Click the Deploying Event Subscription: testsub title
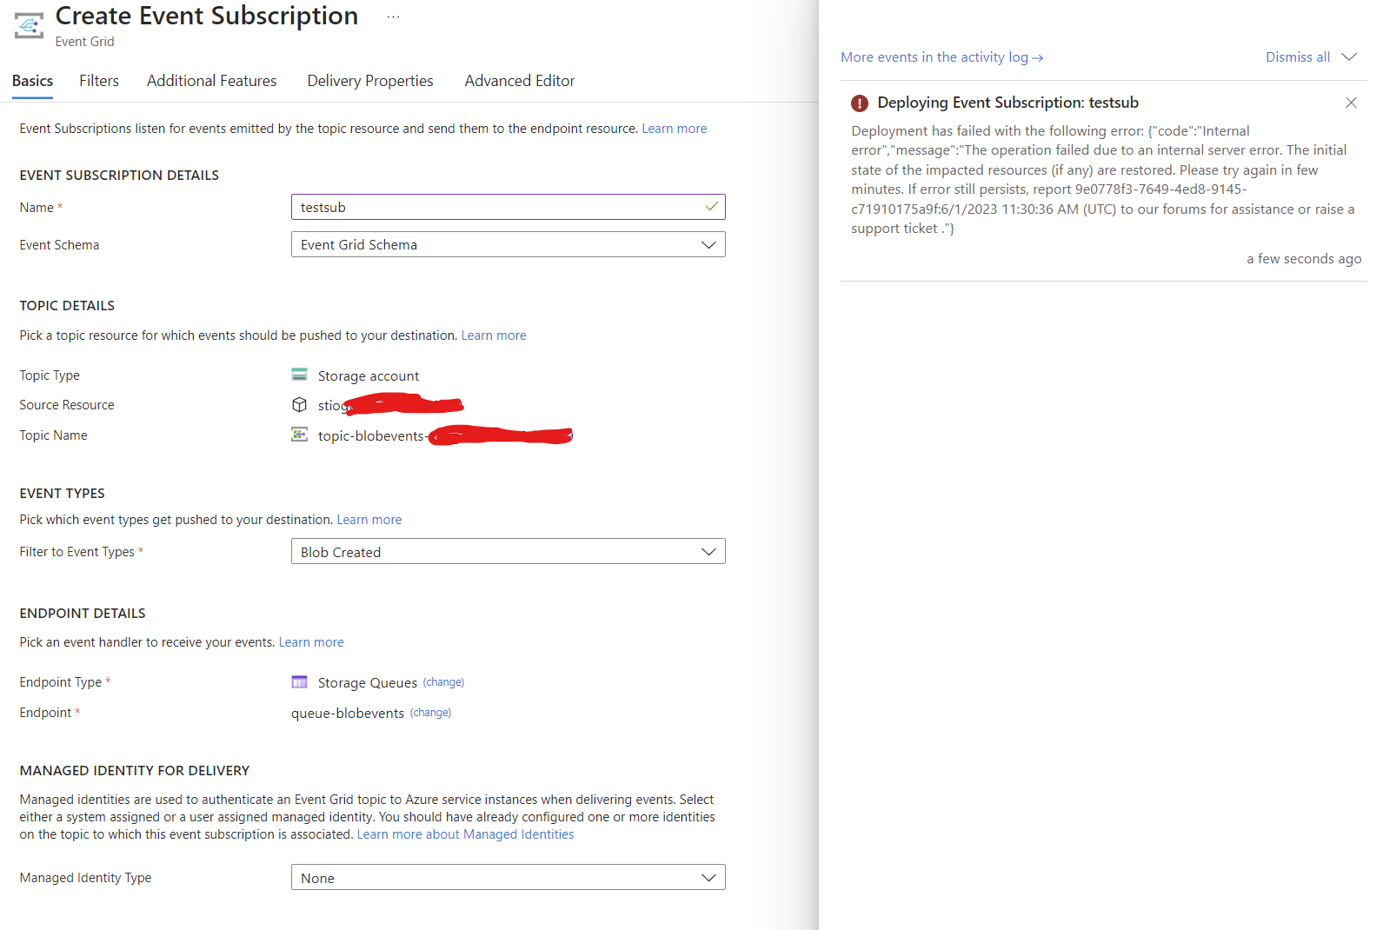The width and height of the screenshot is (1383, 930). point(1007,103)
